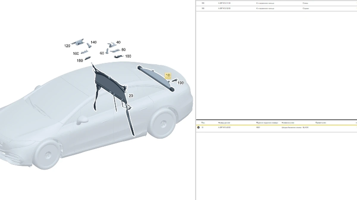The width and height of the screenshot is (357, 200).
Task: Select callout 120 at top left of parts
Action: (67, 46)
